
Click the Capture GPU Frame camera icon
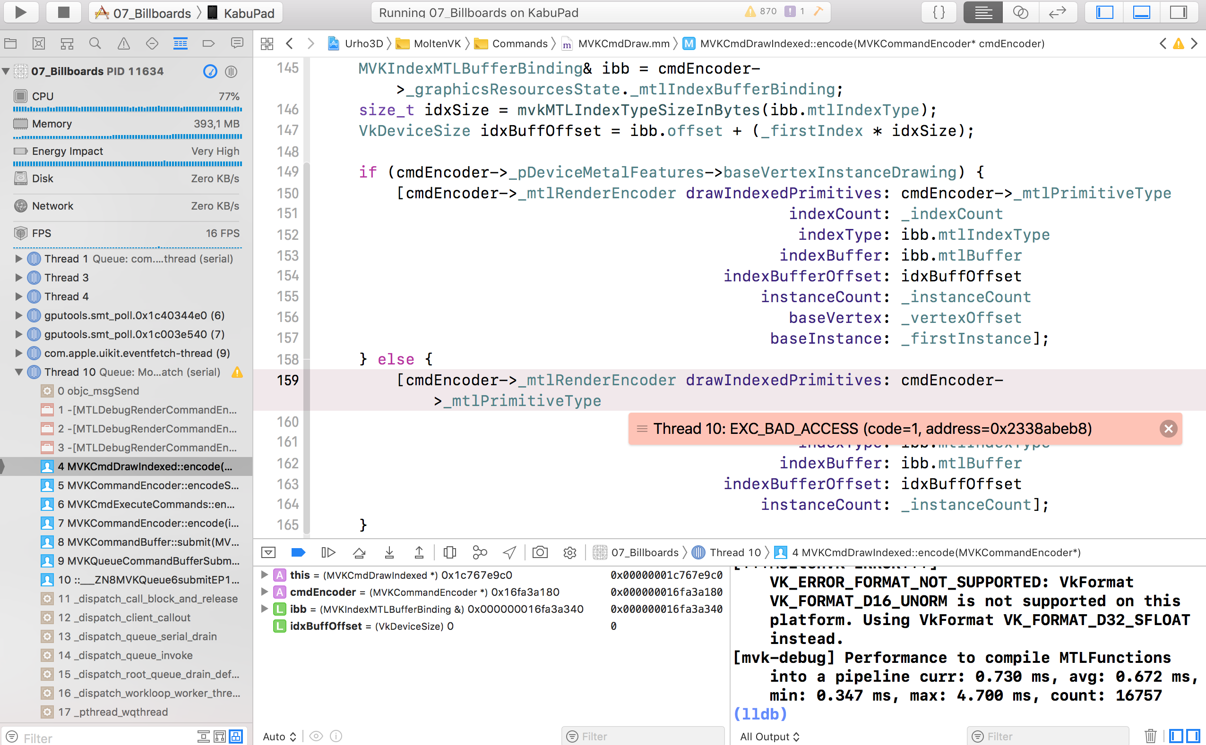540,552
